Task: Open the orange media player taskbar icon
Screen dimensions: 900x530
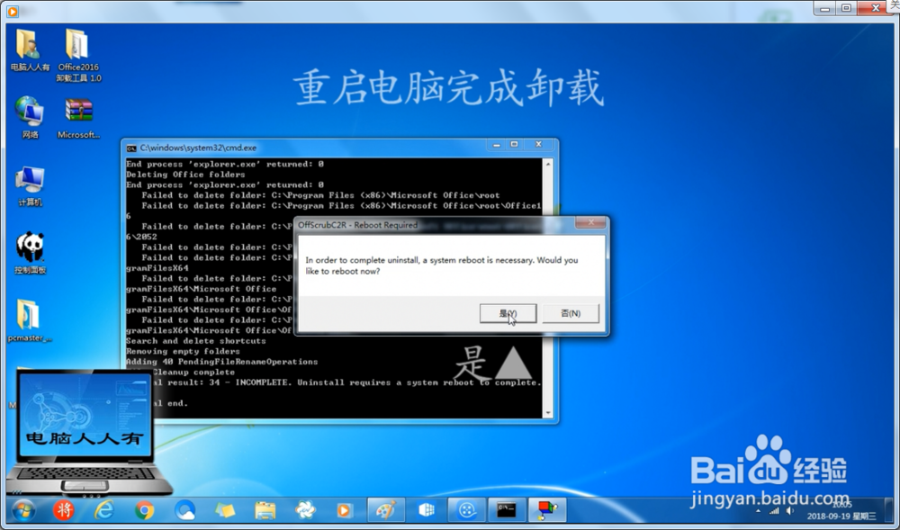Action: 345,510
